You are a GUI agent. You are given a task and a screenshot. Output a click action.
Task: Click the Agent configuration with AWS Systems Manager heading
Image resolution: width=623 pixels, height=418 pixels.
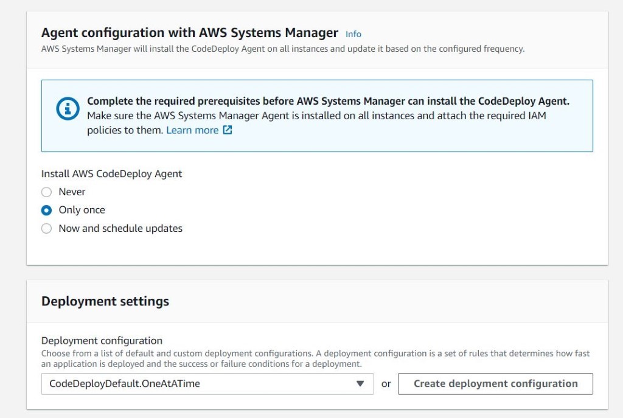190,33
